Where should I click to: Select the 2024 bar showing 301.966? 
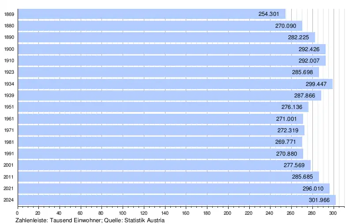176,200
